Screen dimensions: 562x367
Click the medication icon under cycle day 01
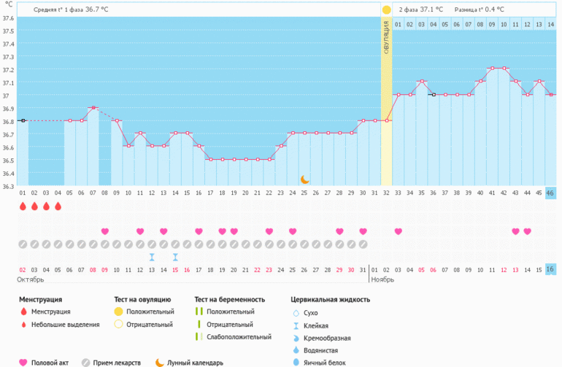tap(23, 244)
